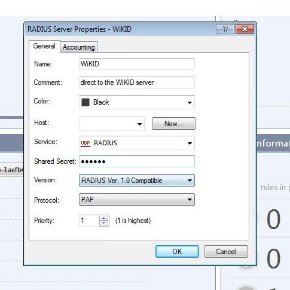Close the RADIUS Server Properties dialog
Screen dimensions: 290x290
[x=245, y=29]
